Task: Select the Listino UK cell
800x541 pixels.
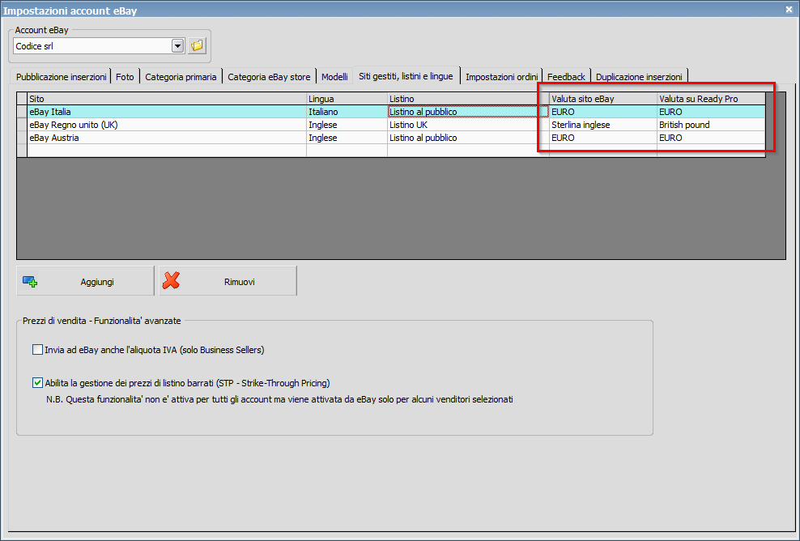Action: pyautogui.click(x=468, y=125)
